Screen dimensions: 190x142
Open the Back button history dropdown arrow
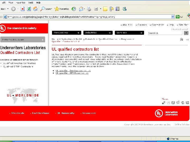pos(8,9)
